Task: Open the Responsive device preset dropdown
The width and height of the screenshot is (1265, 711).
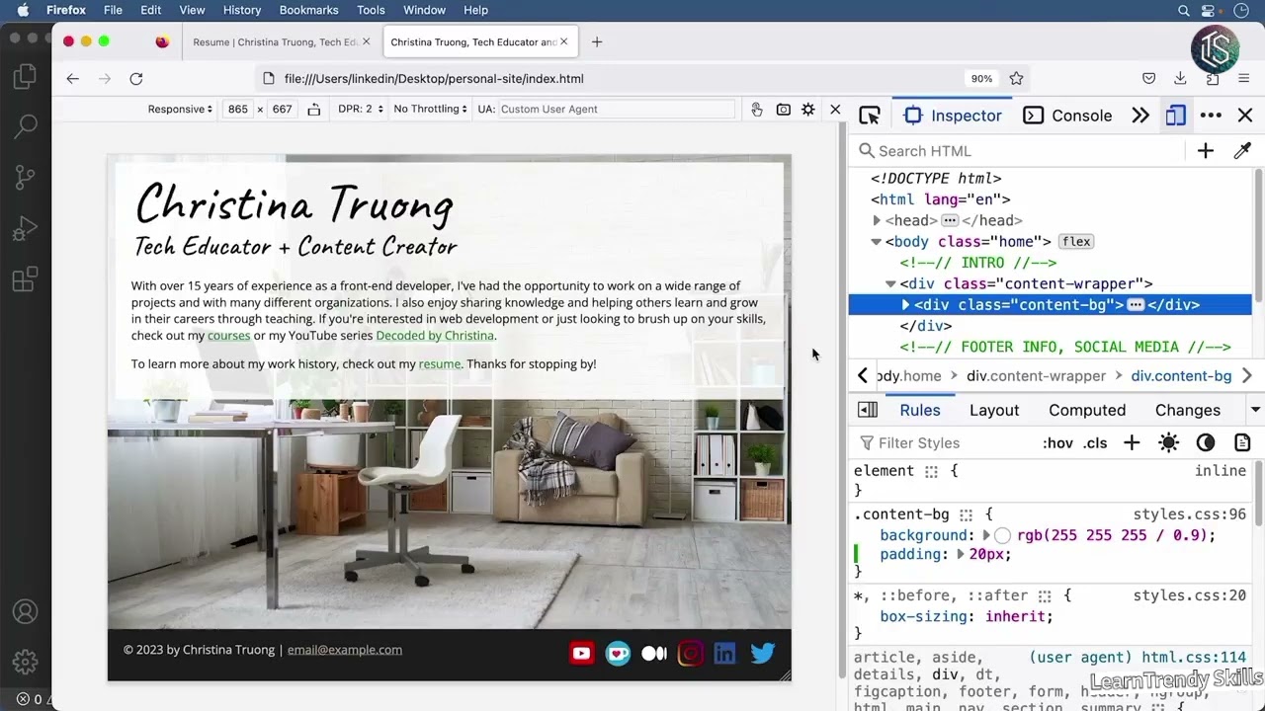Action: pyautogui.click(x=180, y=109)
